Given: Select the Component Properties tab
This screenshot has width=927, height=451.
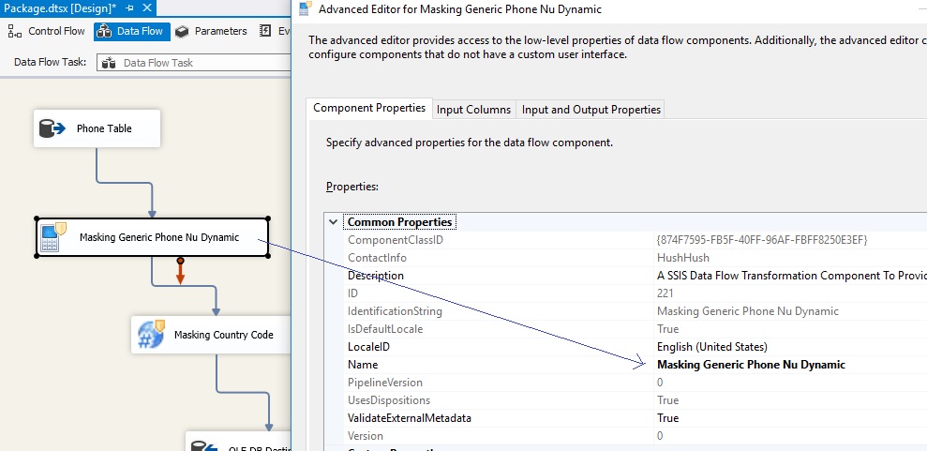Looking at the screenshot, I should coord(369,108).
